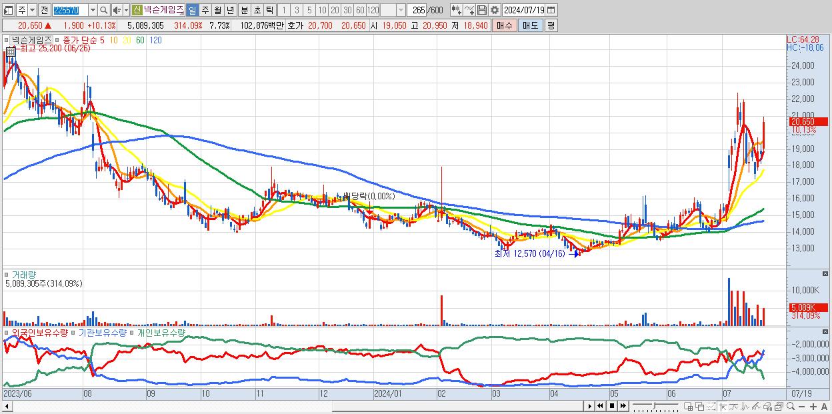Select interval preset 1

point(284,10)
